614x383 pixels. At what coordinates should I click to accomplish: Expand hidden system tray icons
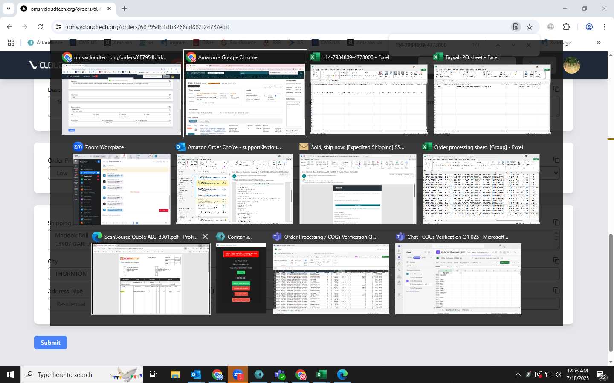[518, 374]
